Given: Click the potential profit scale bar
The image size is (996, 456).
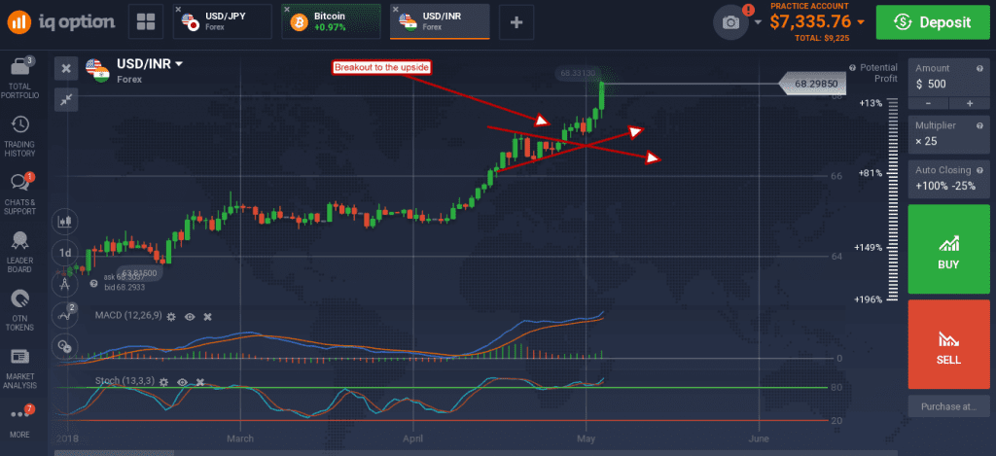Looking at the screenshot, I should point(893,198).
